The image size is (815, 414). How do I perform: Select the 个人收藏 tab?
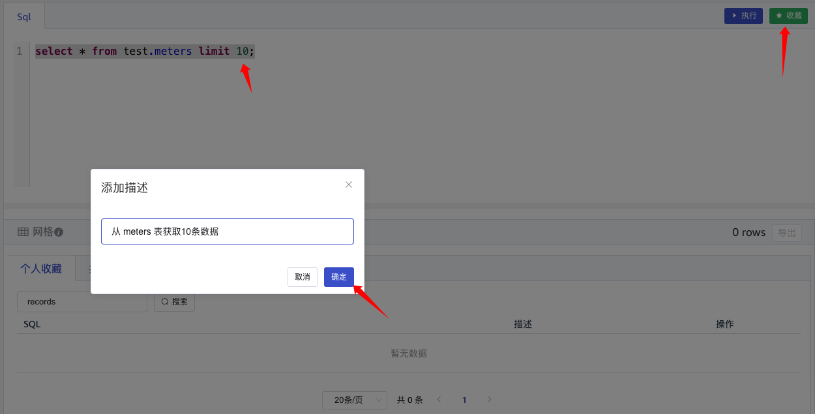(x=40, y=269)
